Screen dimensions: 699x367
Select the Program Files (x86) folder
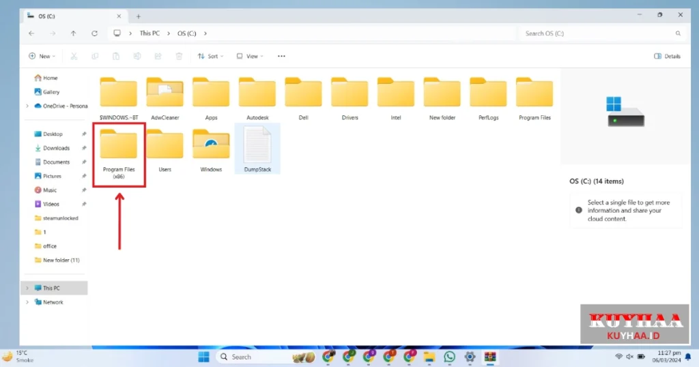(119, 153)
